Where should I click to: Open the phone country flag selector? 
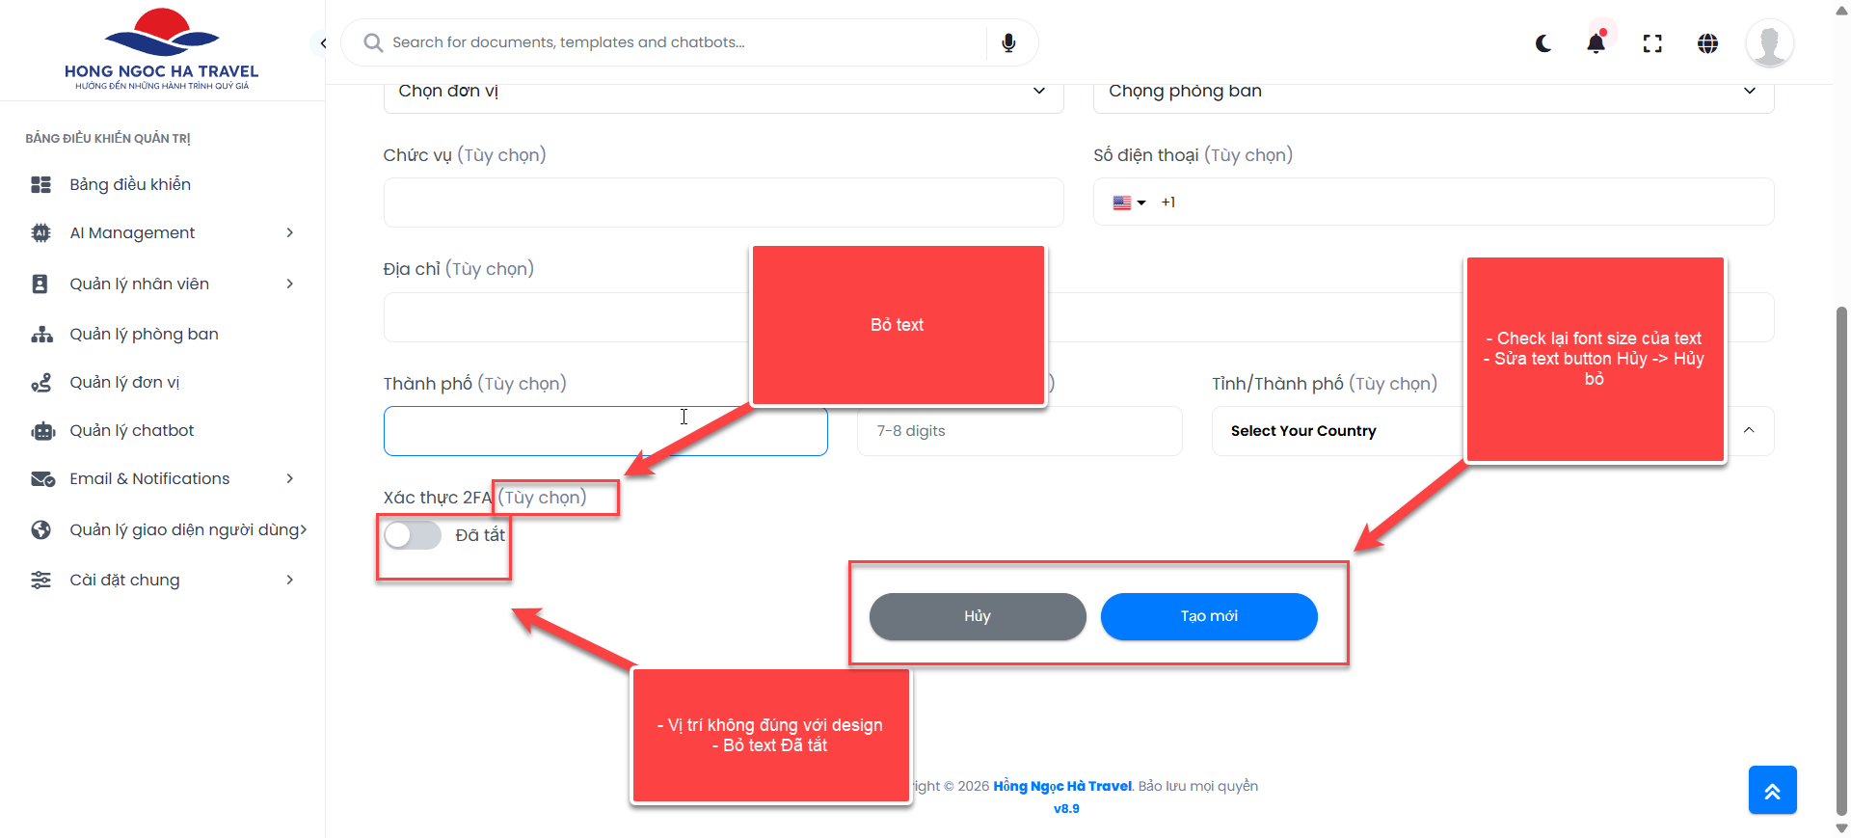click(x=1129, y=203)
